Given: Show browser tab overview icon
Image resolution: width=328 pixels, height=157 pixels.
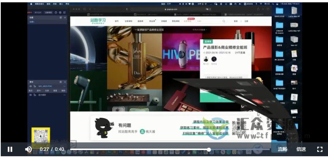Looking at the screenshot, I should (x=268, y=9).
